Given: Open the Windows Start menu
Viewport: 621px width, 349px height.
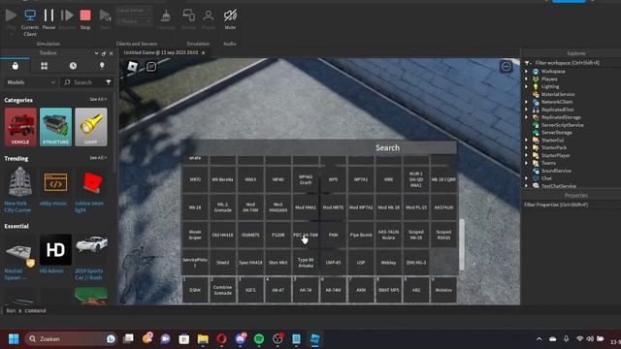Looking at the screenshot, I should [14, 339].
